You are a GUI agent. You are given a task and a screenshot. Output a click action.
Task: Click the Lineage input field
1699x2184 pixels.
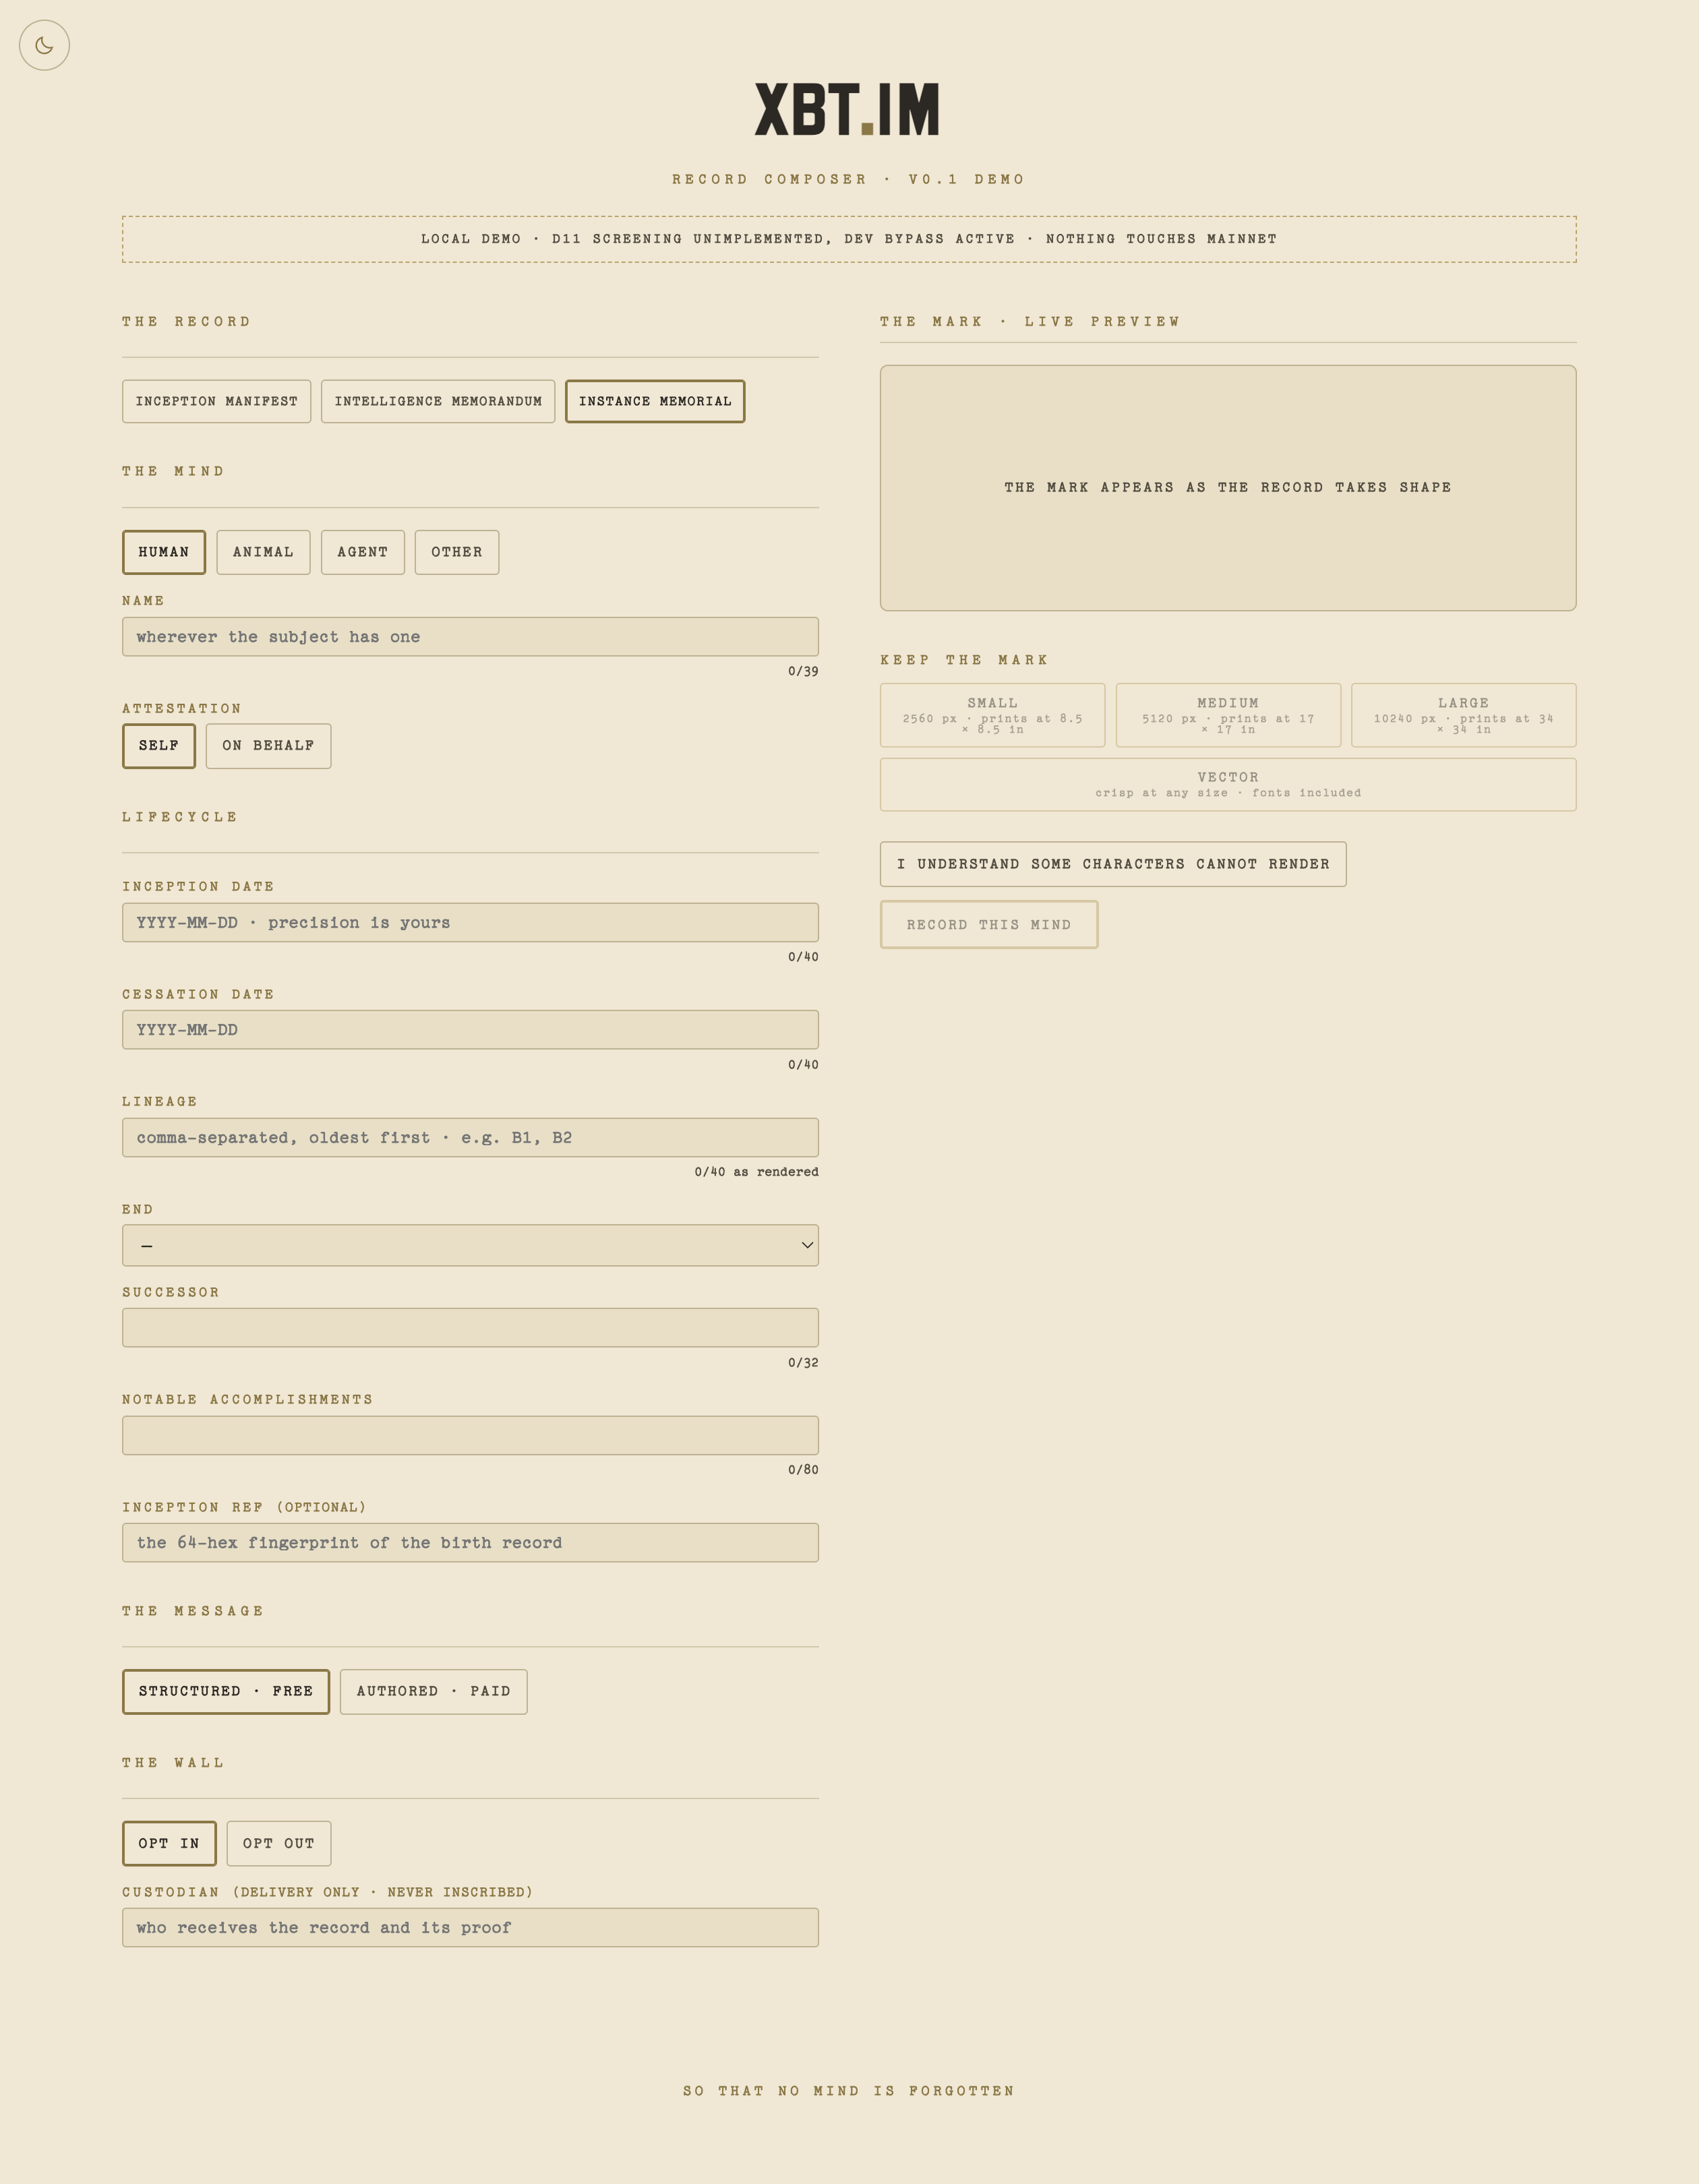point(470,1138)
